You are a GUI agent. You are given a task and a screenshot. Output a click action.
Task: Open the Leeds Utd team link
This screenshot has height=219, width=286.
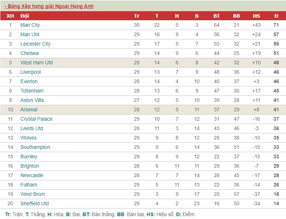tap(32, 128)
